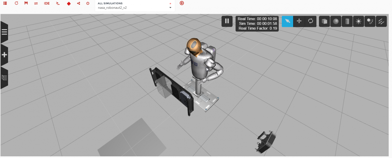Save the simulation with the floppy disk icon

click(26, 3)
